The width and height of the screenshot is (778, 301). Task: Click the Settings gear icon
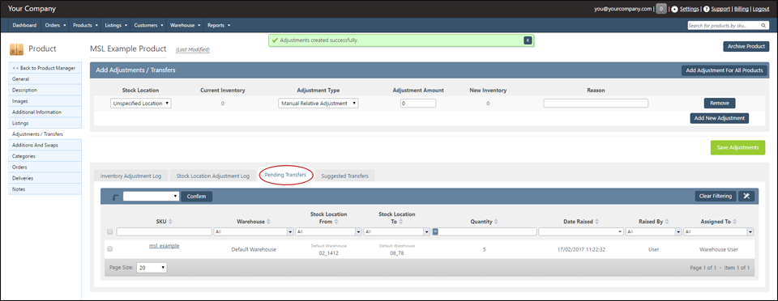tap(674, 9)
